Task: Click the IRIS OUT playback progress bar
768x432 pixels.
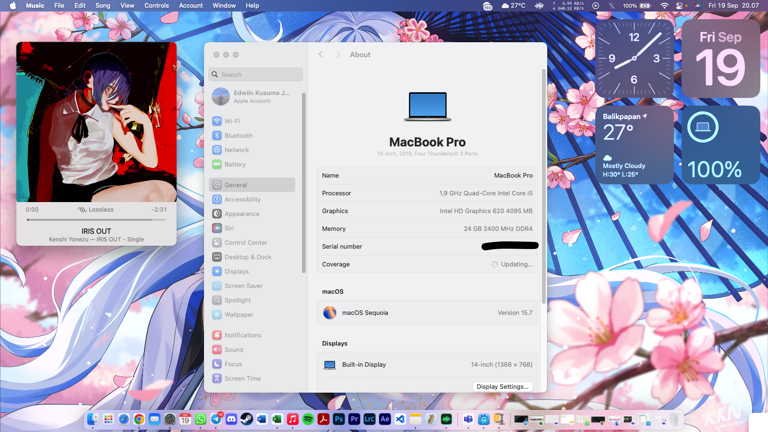Action: (x=96, y=220)
